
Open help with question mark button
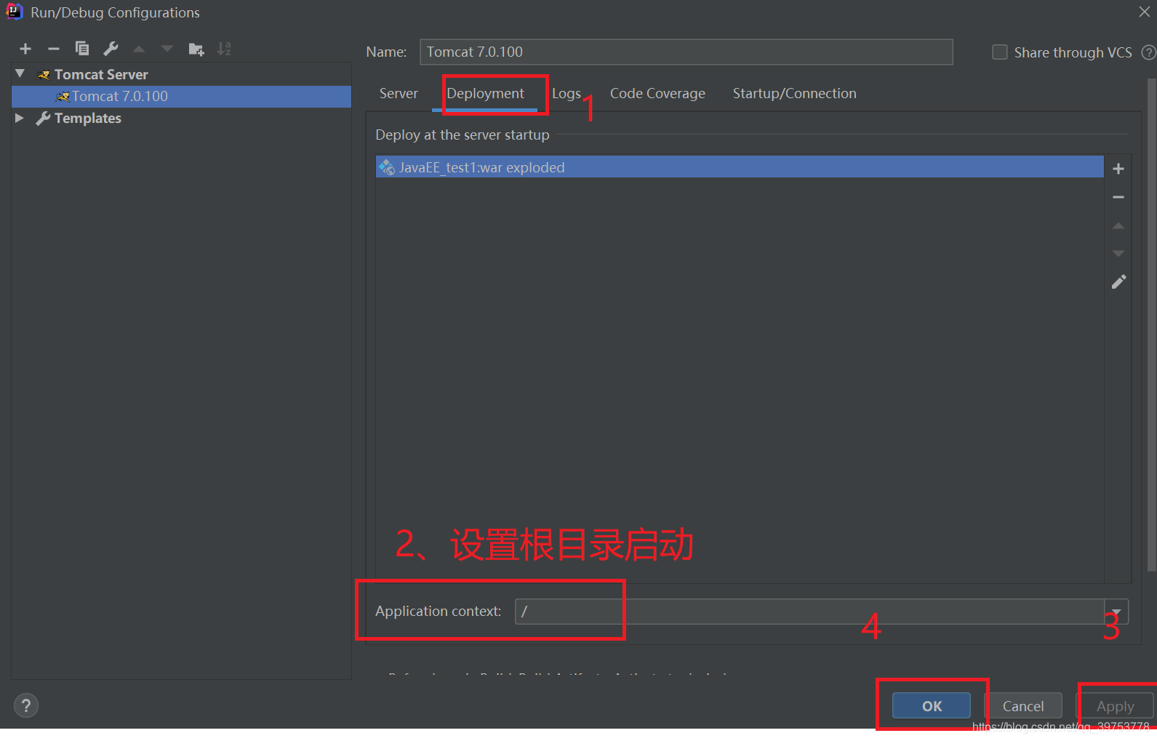point(26,705)
